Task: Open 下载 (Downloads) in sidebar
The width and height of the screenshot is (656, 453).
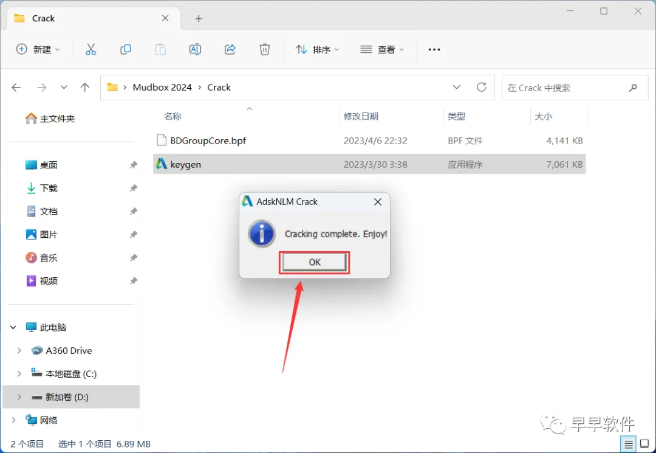Action: point(42,188)
